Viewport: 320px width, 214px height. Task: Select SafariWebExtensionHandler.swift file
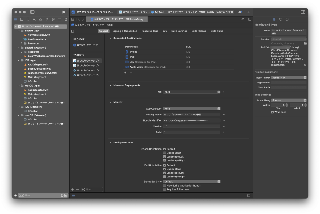pos(46,56)
